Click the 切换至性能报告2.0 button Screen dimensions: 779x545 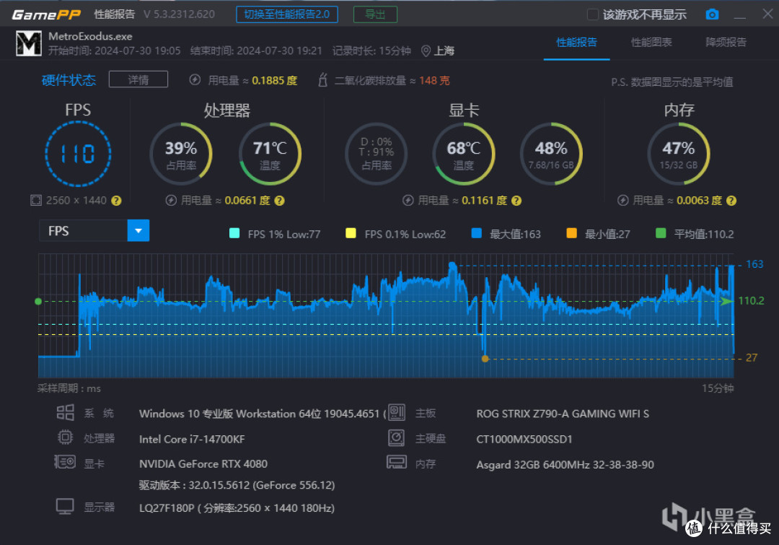pos(287,14)
